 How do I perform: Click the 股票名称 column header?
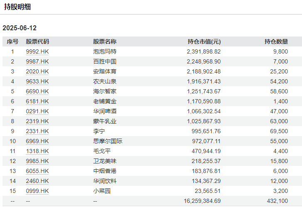[105, 41]
